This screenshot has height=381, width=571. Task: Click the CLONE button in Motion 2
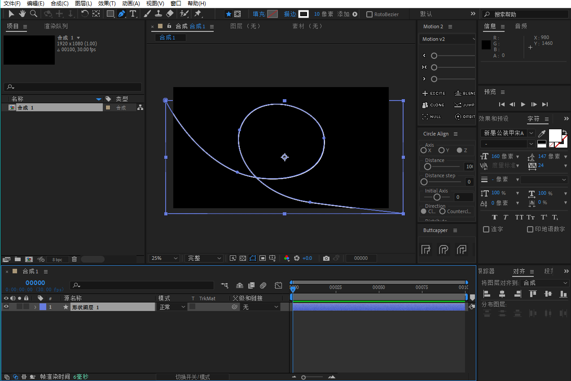click(433, 105)
